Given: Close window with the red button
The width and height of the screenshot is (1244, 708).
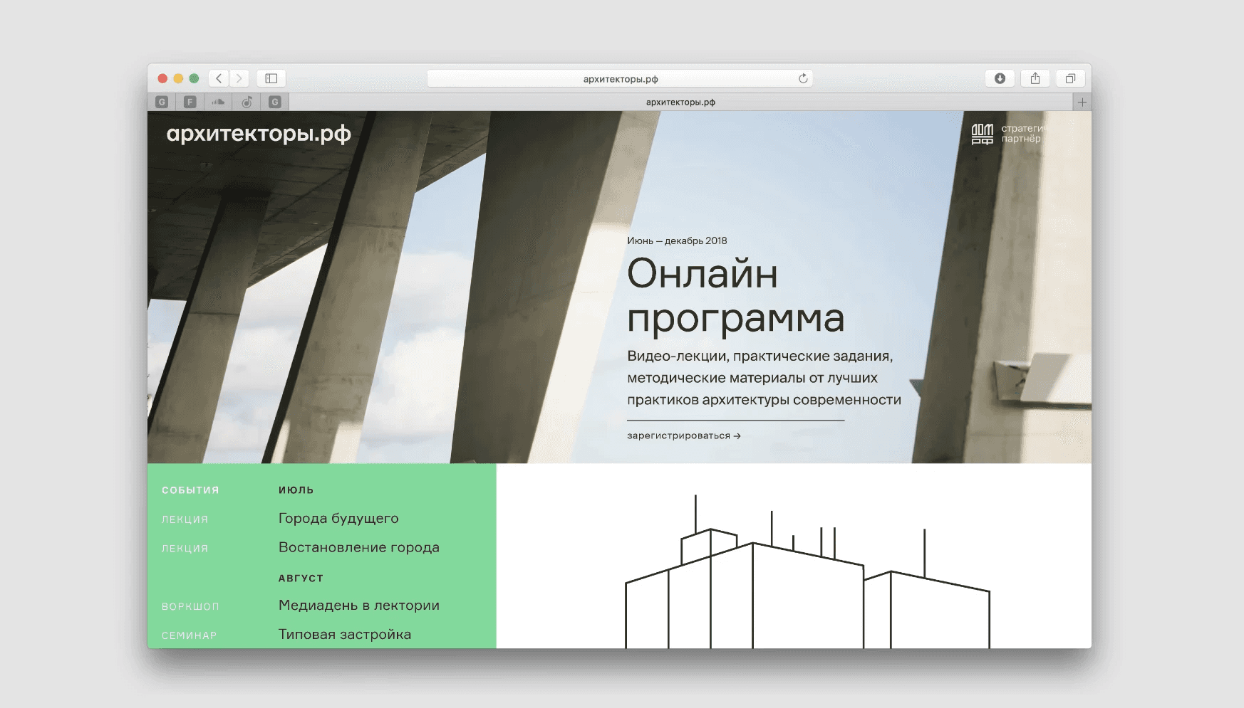Looking at the screenshot, I should pyautogui.click(x=162, y=78).
